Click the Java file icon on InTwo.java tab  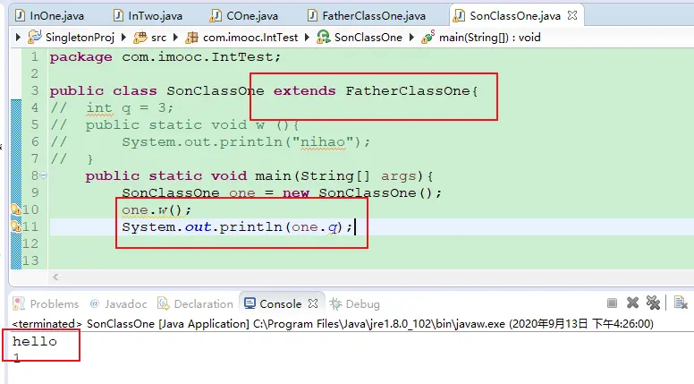[x=118, y=15]
